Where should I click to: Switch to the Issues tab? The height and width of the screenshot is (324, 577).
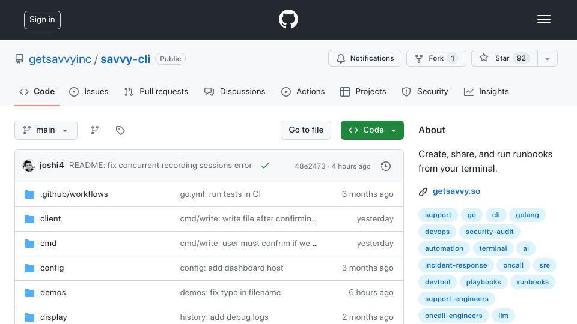(89, 91)
